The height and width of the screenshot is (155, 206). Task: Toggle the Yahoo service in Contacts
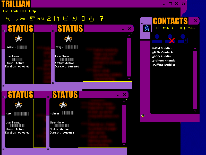pos(192,28)
